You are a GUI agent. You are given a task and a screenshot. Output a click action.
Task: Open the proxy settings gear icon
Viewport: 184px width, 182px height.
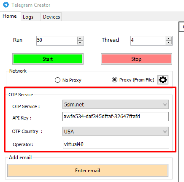point(163,80)
